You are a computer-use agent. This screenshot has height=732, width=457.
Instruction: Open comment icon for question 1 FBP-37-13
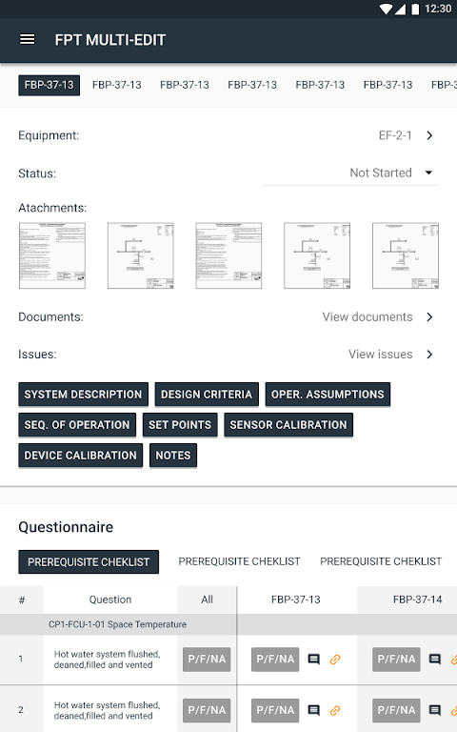(x=314, y=660)
